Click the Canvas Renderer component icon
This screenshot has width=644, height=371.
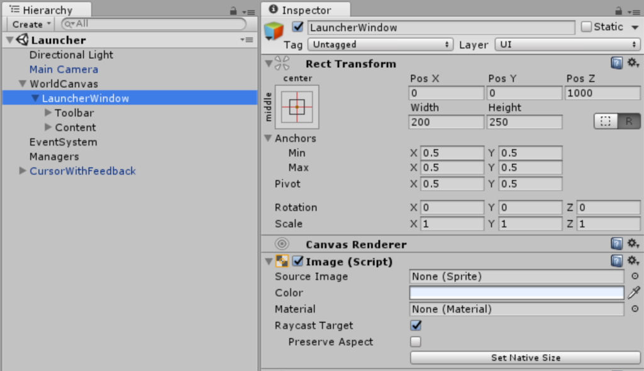[x=282, y=244]
